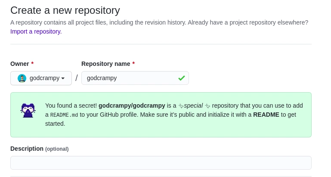Click the bold README word in the notice
This screenshot has width=331, height=177.
(266, 115)
